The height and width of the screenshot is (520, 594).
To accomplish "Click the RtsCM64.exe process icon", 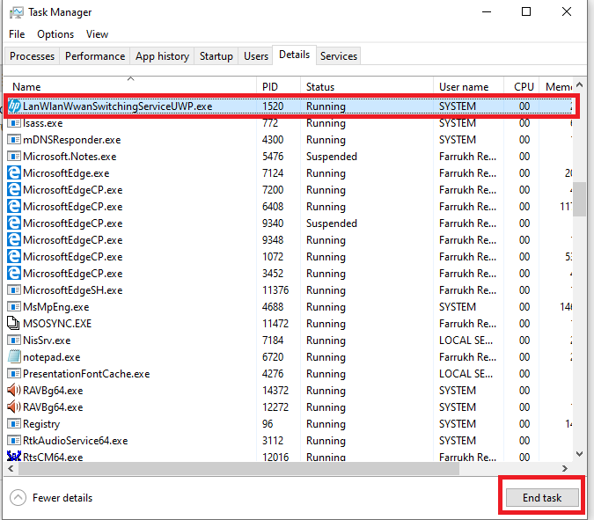I will click(14, 456).
